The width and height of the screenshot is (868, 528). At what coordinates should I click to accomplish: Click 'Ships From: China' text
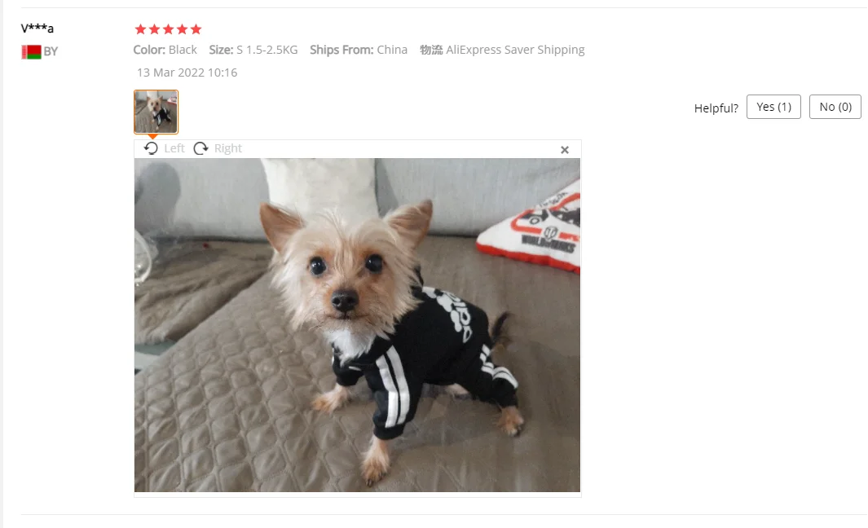358,50
